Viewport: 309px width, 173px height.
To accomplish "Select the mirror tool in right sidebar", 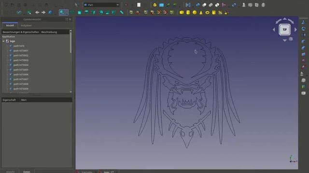I will pos(303,35).
